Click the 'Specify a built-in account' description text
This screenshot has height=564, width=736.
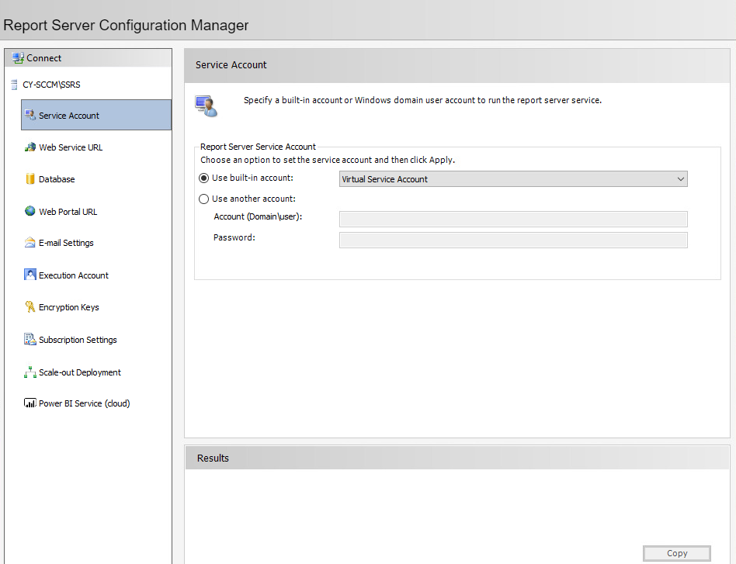coord(422,100)
